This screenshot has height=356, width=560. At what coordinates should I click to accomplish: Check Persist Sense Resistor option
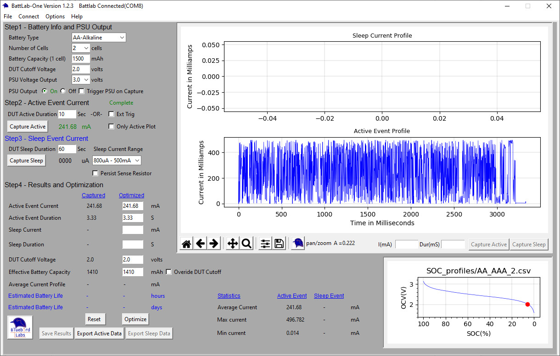[x=95, y=173]
